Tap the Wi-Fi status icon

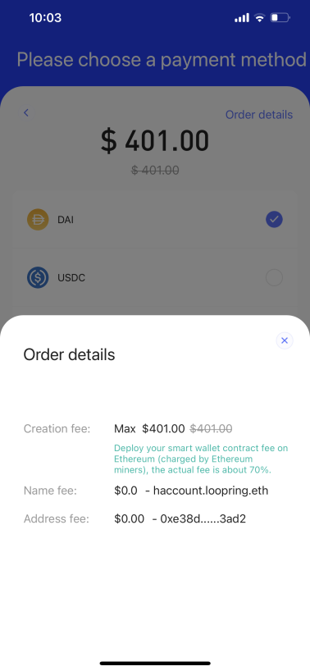(x=259, y=17)
